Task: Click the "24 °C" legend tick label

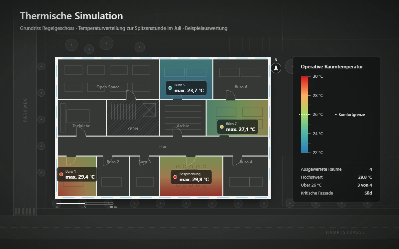Action: [318, 133]
